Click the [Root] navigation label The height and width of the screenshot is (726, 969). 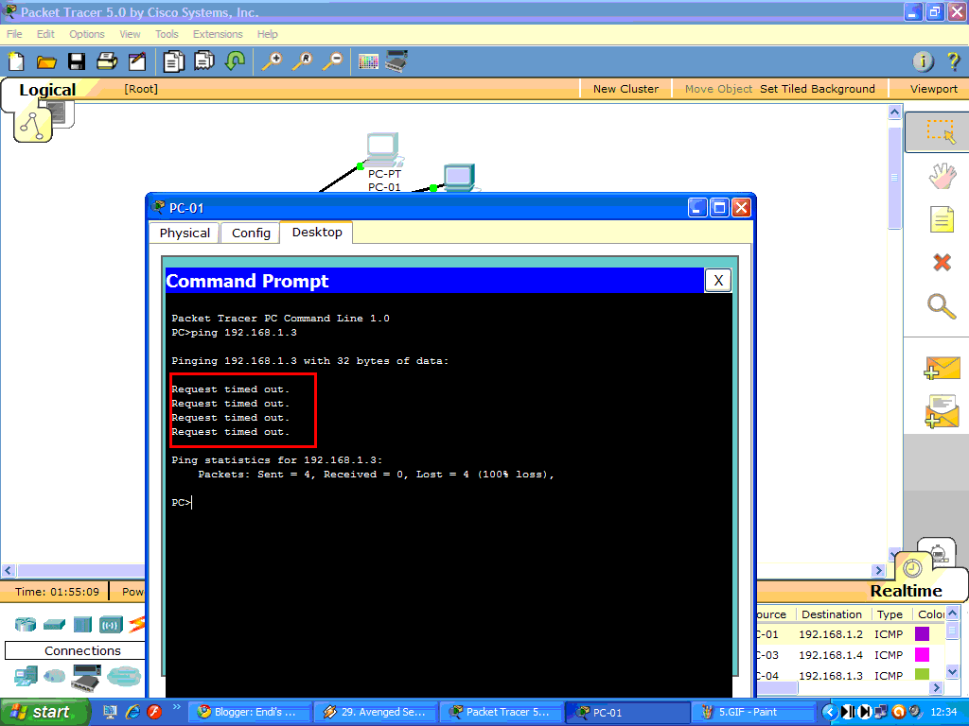141,89
